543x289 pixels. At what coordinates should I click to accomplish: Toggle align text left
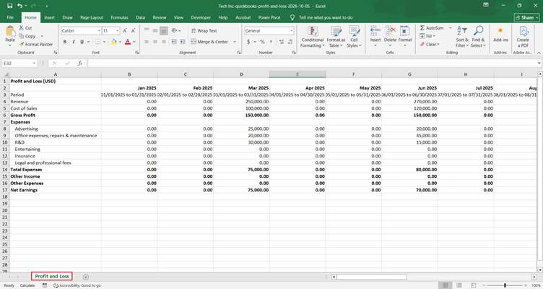point(147,42)
